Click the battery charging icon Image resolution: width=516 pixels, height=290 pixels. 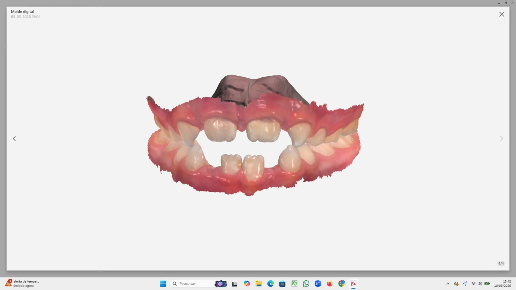[x=487, y=284]
